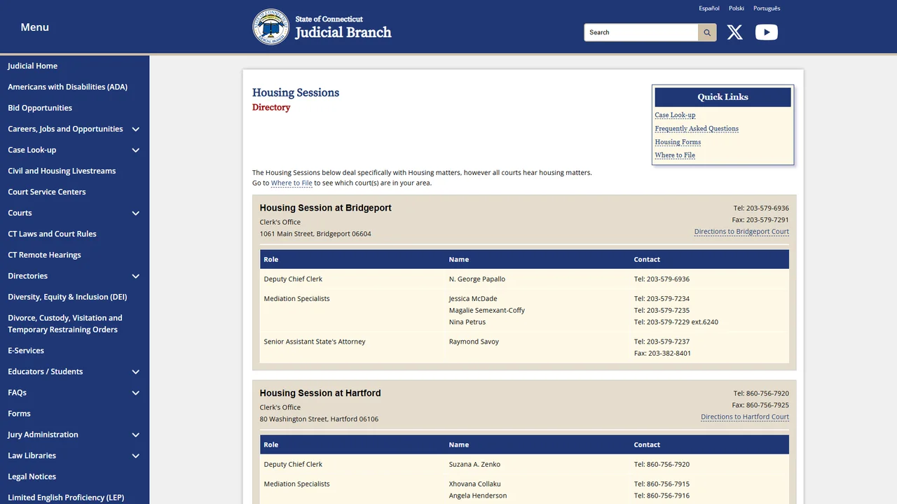
Task: Expand the Law Libraries submenu
Action: pos(136,456)
